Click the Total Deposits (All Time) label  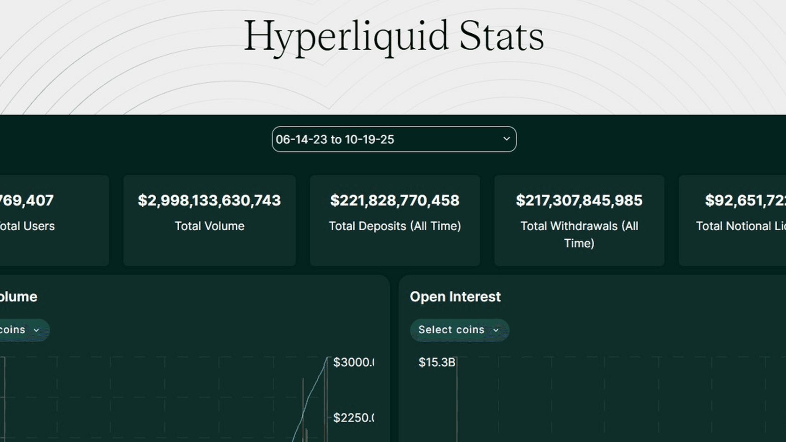pyautogui.click(x=395, y=226)
